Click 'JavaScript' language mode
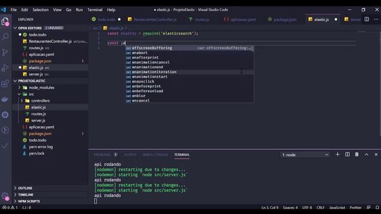The image size is (381, 214). (337, 207)
